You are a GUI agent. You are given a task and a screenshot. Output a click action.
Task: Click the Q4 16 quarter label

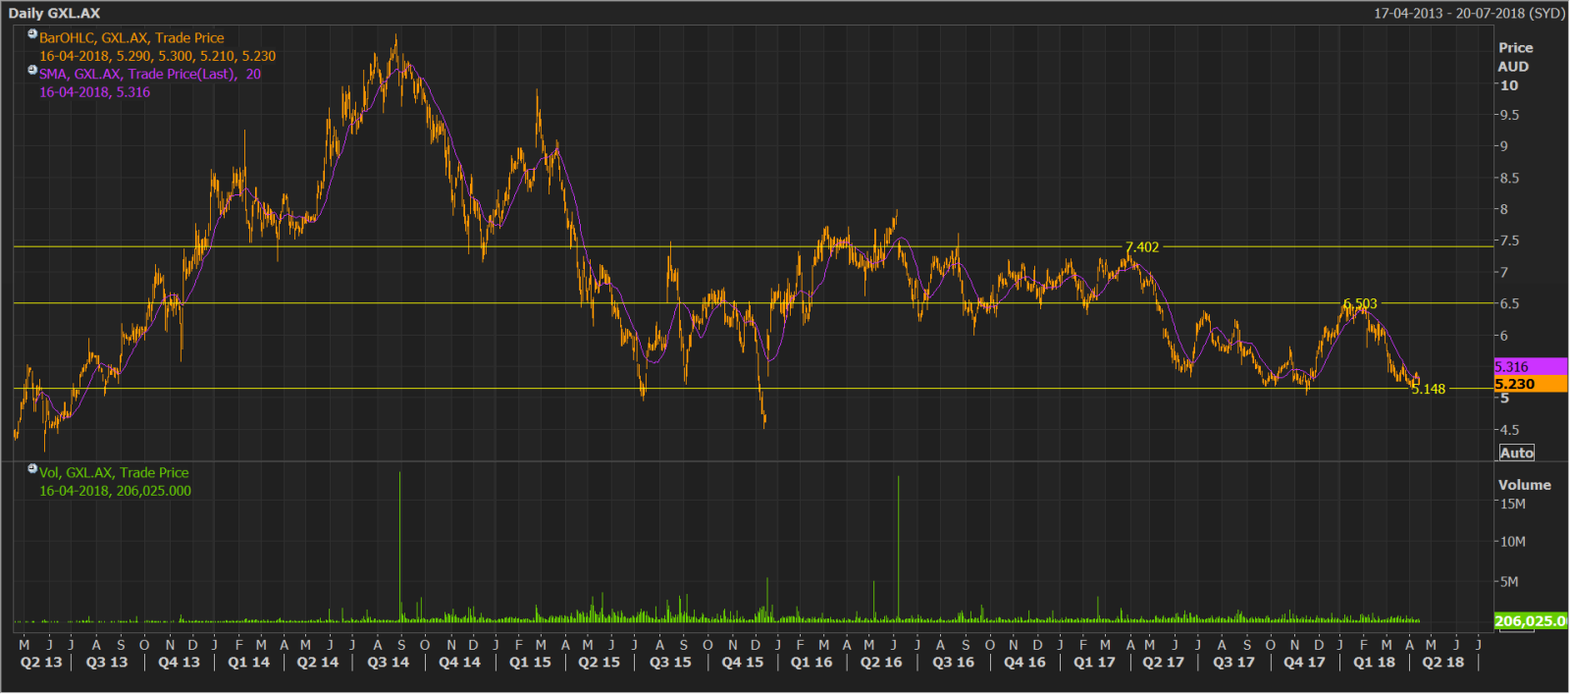1024,663
